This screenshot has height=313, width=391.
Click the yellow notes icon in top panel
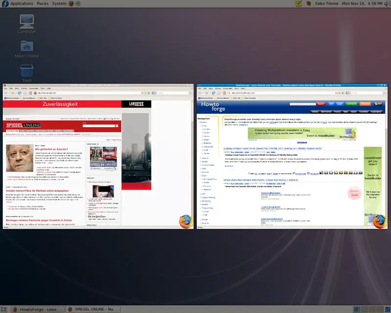[x=299, y=3]
